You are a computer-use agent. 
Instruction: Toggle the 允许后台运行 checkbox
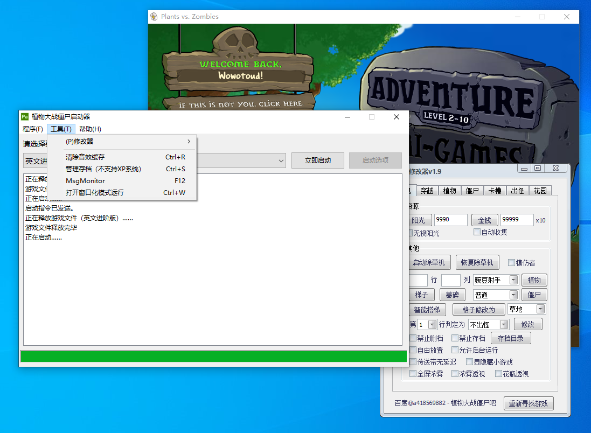point(455,350)
